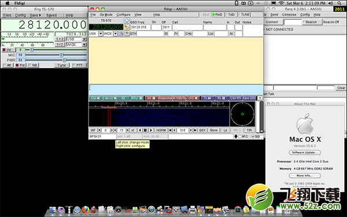Click the BPSK31 mode selector in status bar
The width and height of the screenshot is (347, 217).
click(x=102, y=137)
